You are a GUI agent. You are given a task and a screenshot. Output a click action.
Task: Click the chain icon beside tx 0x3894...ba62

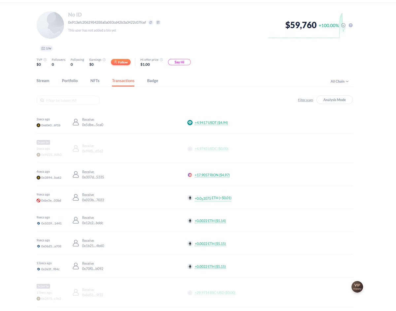pos(39,178)
